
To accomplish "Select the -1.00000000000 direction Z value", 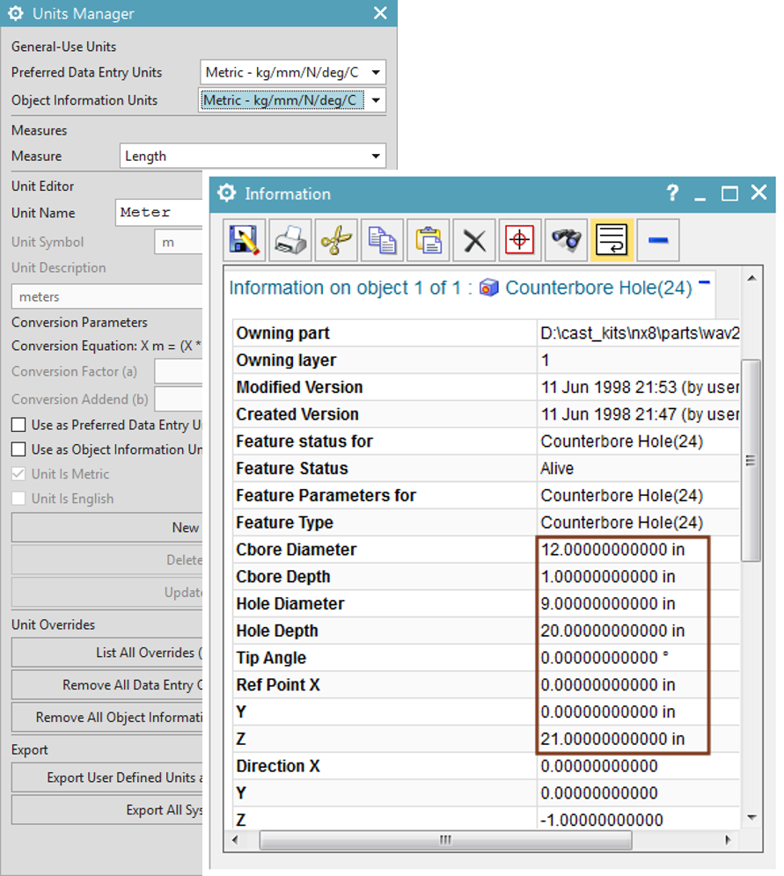I will (x=602, y=820).
